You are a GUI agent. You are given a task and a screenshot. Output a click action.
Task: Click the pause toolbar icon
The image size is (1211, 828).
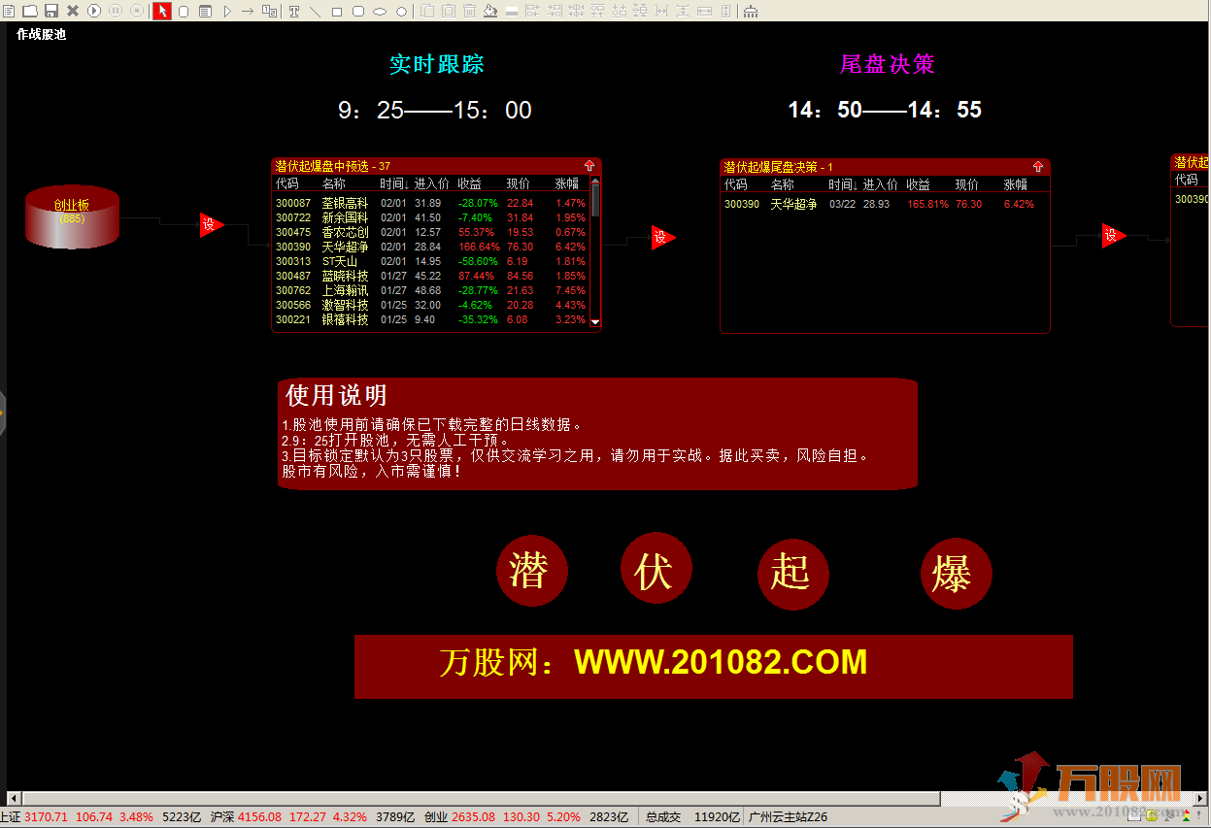tap(116, 11)
